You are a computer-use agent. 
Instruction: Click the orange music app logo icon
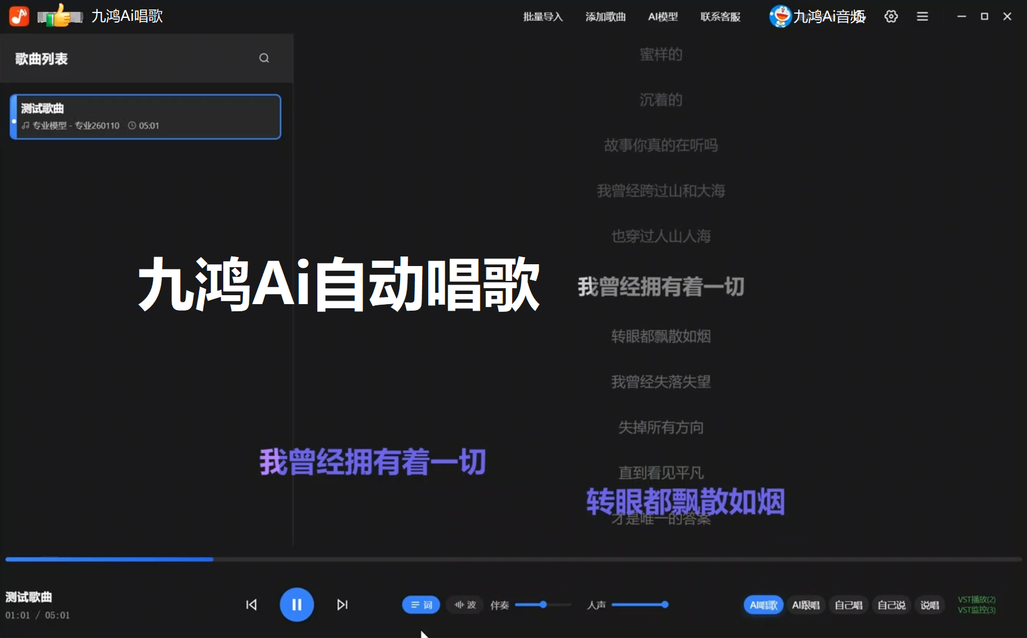point(19,16)
